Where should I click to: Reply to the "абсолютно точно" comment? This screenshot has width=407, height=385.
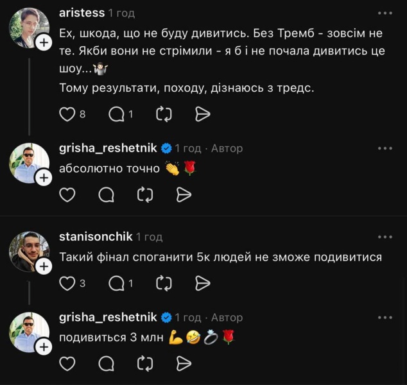tap(107, 194)
